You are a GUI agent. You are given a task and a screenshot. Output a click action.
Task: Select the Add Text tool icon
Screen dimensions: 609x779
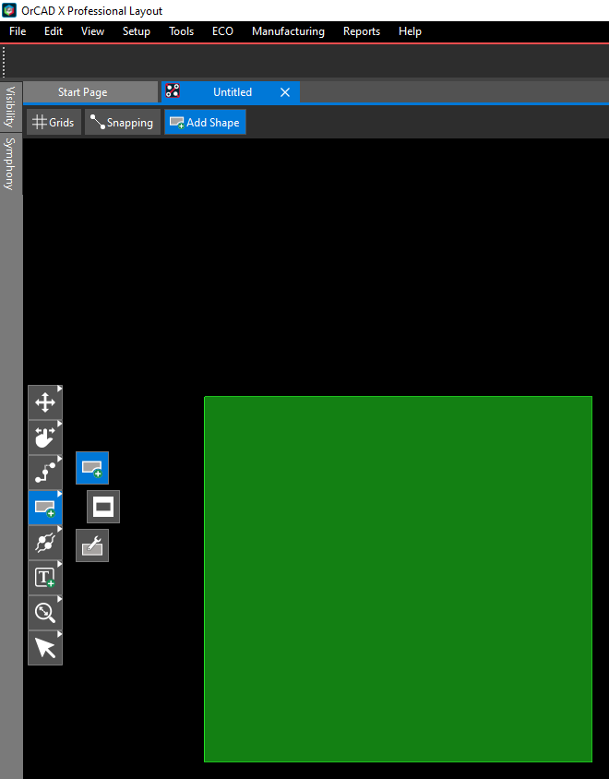click(x=45, y=578)
